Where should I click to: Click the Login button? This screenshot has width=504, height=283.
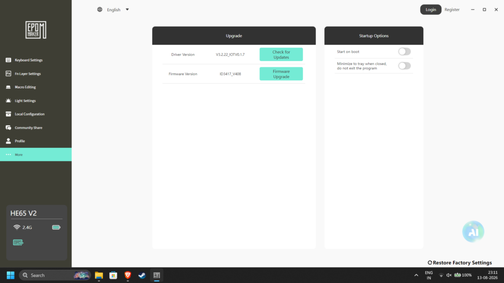coord(431,10)
